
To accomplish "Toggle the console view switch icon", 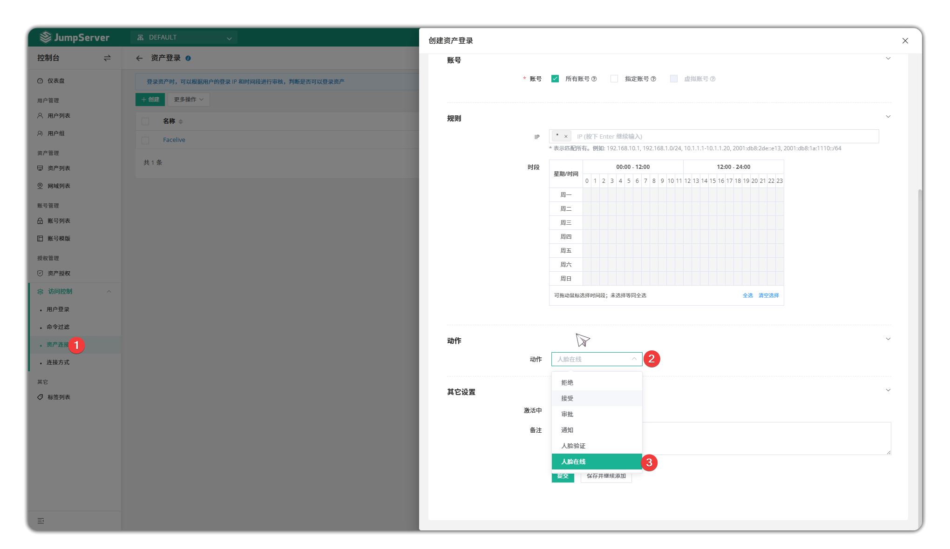I will tap(107, 58).
